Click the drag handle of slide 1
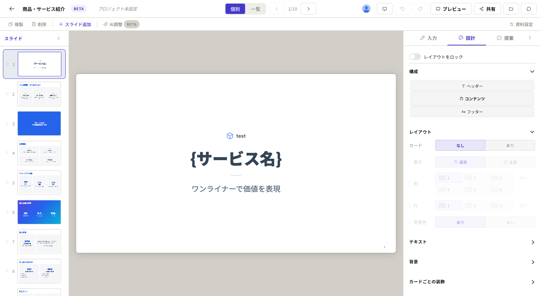The image size is (541, 296). coord(7,64)
